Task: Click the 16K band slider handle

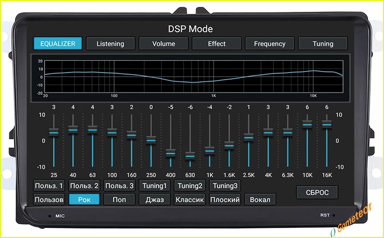Action: (327, 125)
